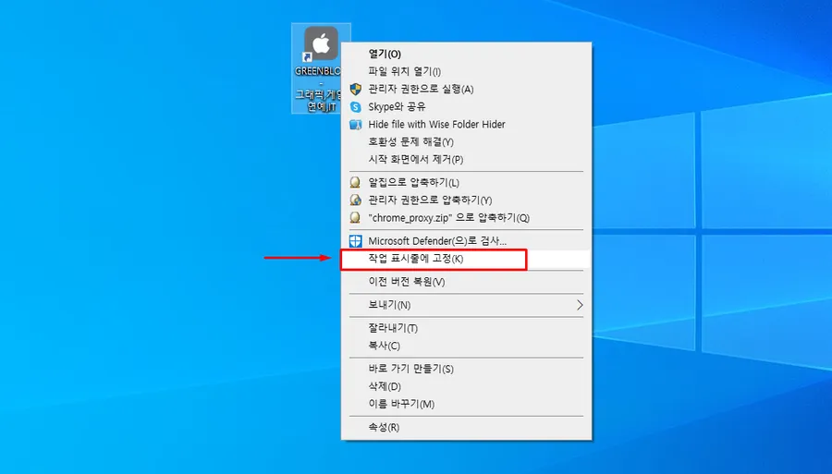Image resolution: width=832 pixels, height=474 pixels.
Task: Open the 보내기(N) submenu
Action: (466, 305)
